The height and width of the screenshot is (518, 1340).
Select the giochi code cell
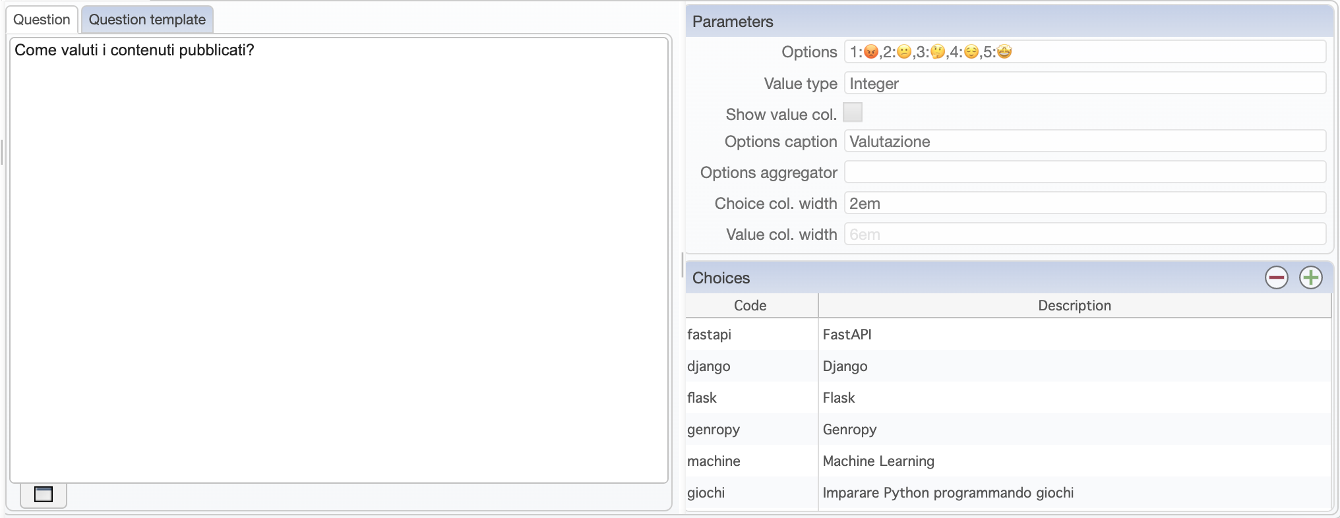pyautogui.click(x=751, y=492)
